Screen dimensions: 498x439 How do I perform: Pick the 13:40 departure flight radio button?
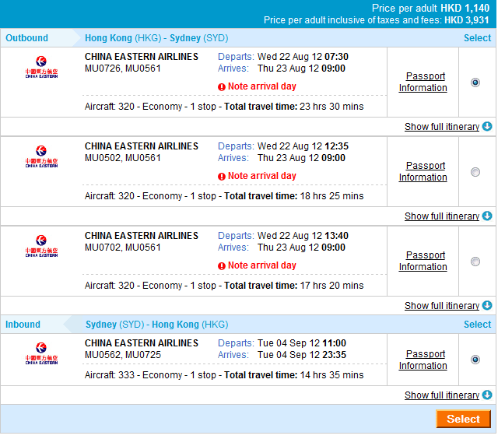(x=475, y=262)
